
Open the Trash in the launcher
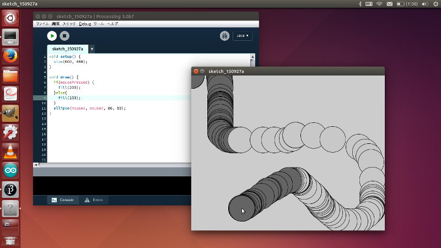pos(10,241)
